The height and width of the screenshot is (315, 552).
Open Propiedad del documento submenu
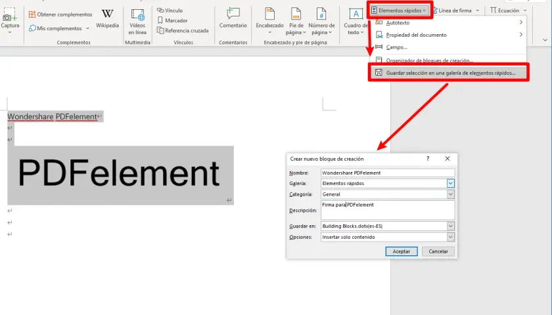coord(449,35)
